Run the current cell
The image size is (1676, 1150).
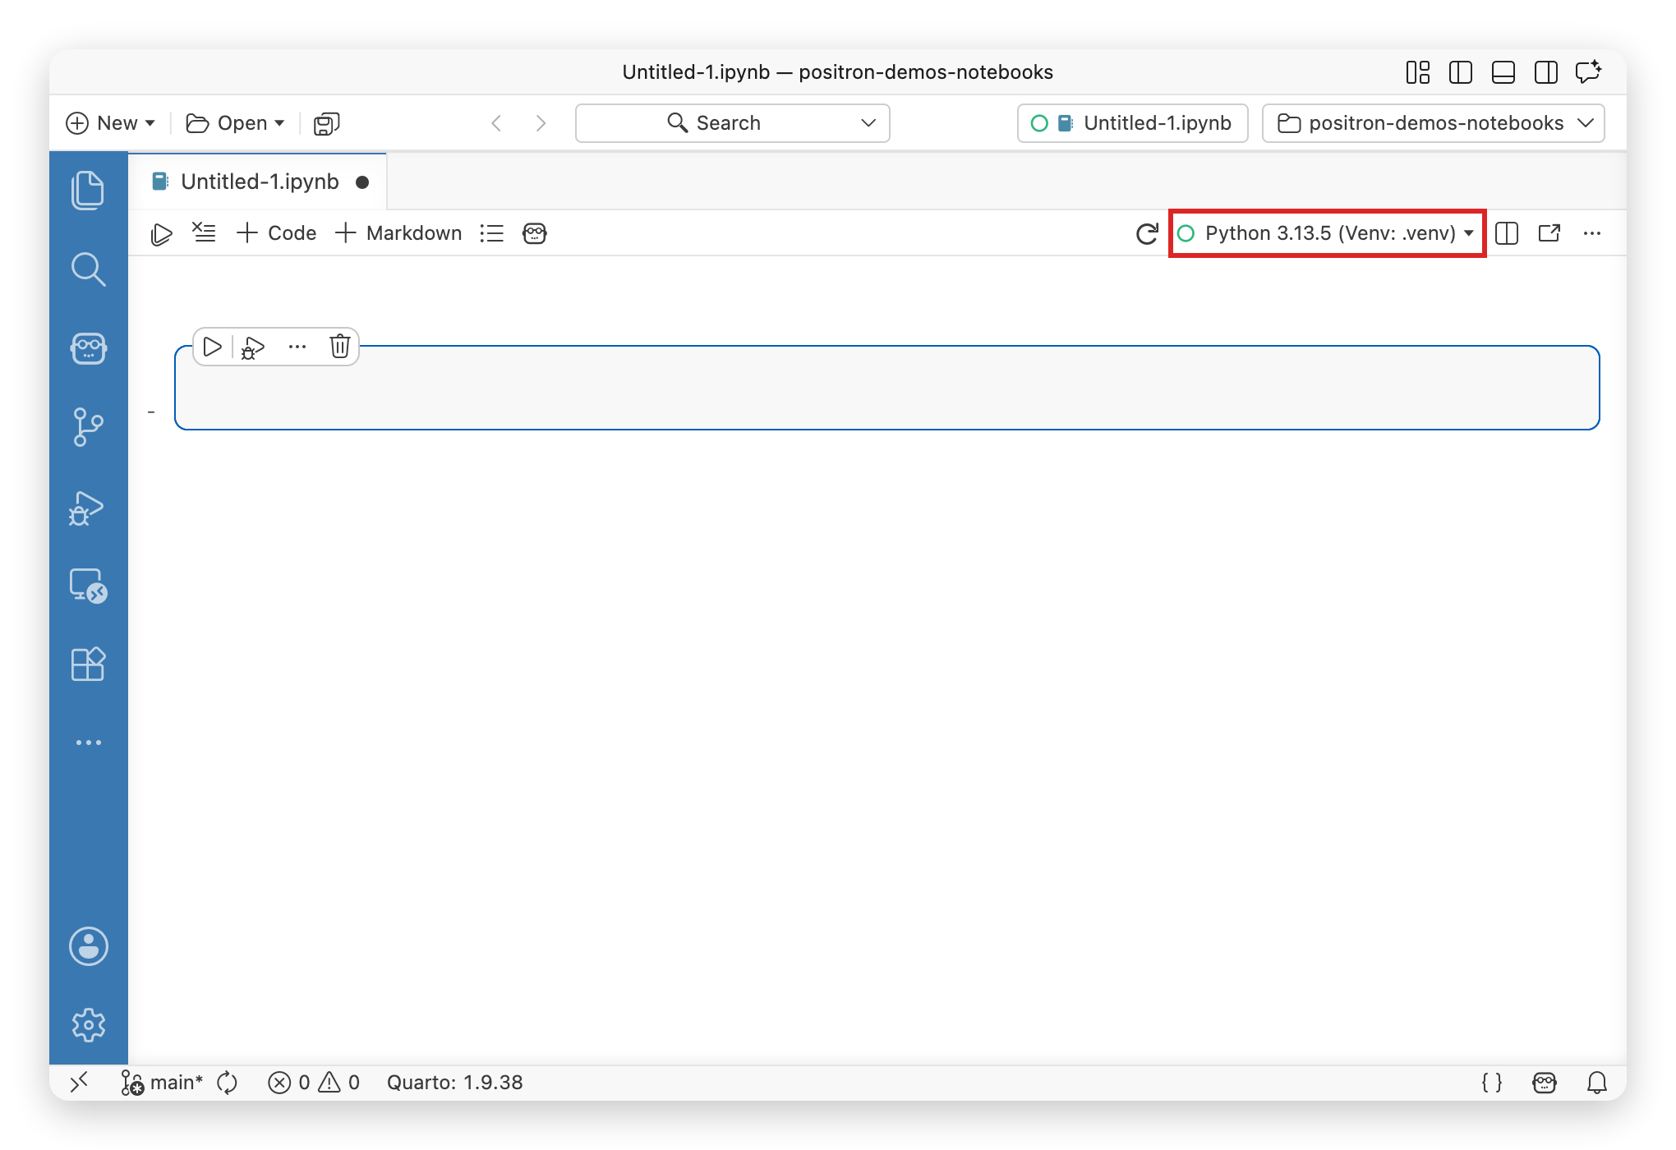click(212, 347)
